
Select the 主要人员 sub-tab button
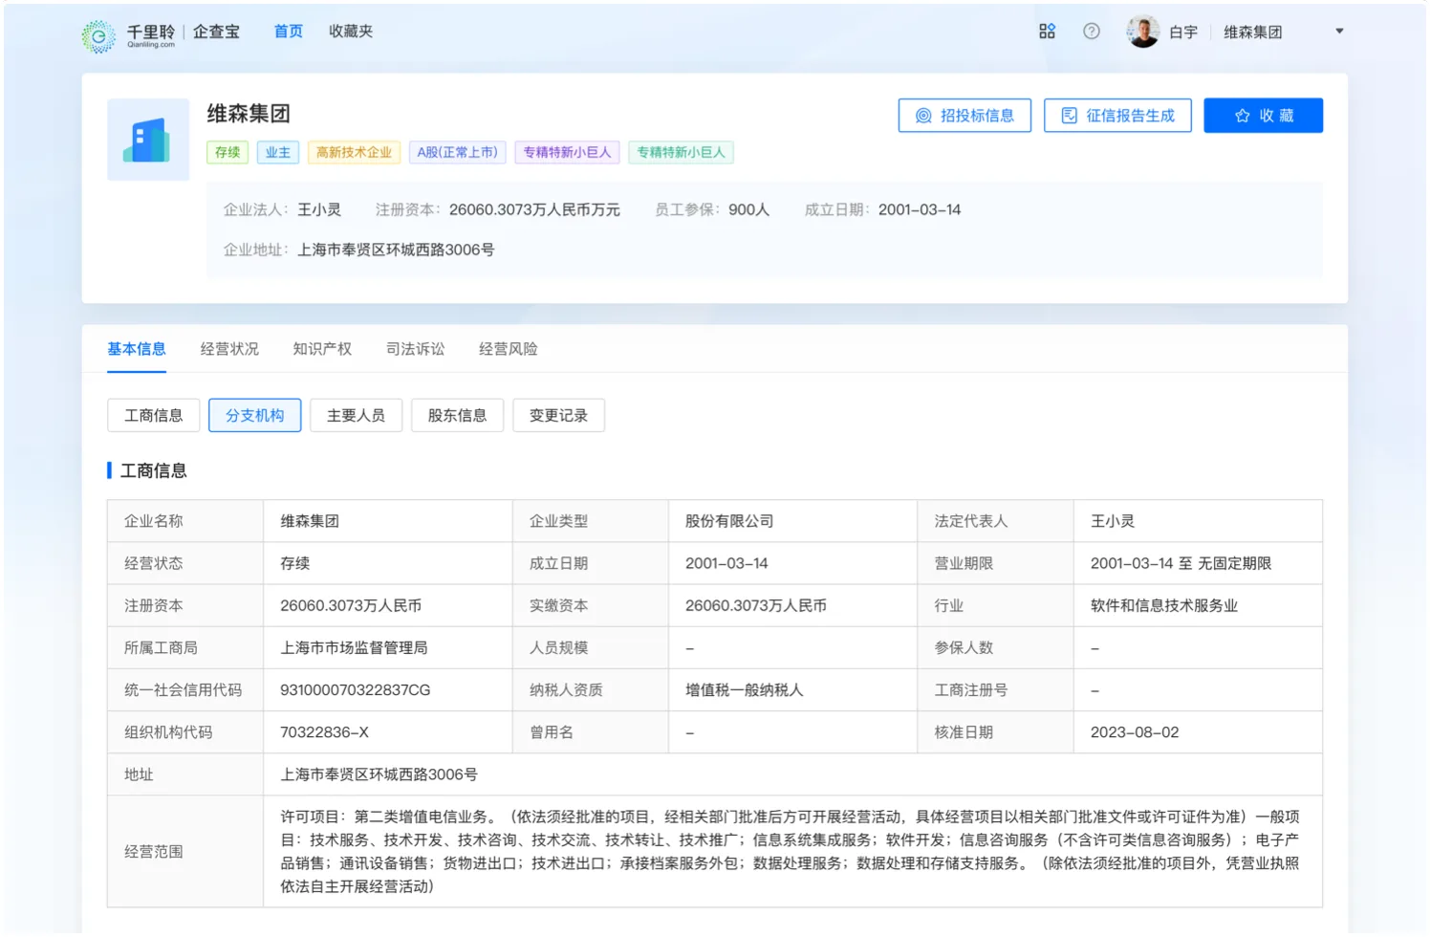tap(356, 415)
